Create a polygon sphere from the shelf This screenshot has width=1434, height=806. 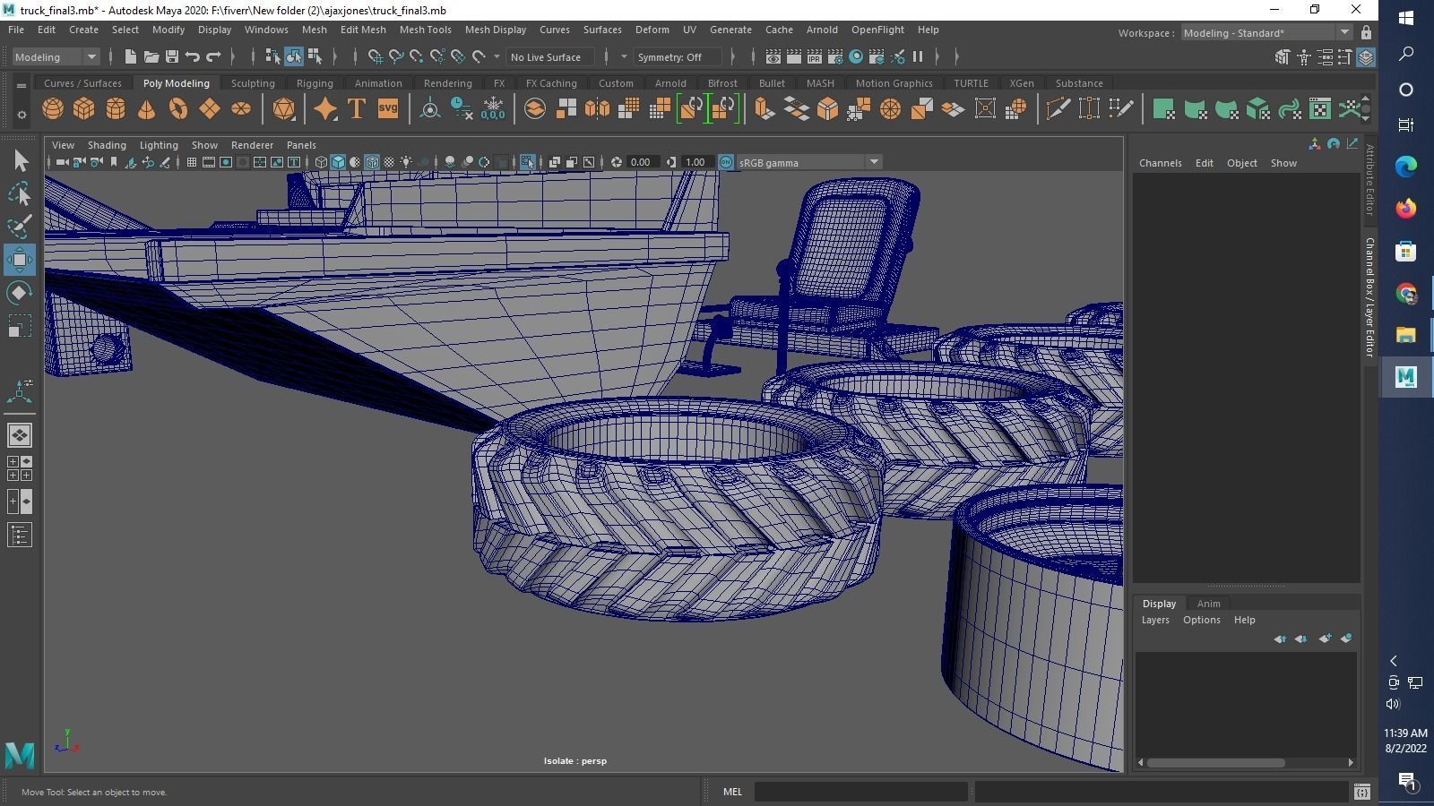[53, 109]
